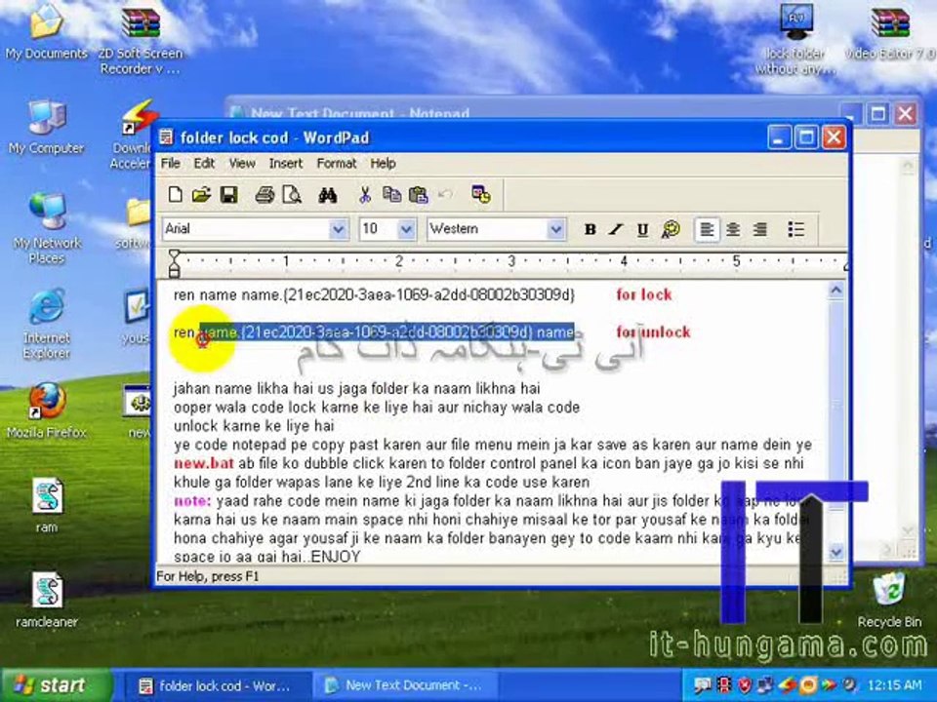Click the WordPad document icon in title bar

click(166, 137)
